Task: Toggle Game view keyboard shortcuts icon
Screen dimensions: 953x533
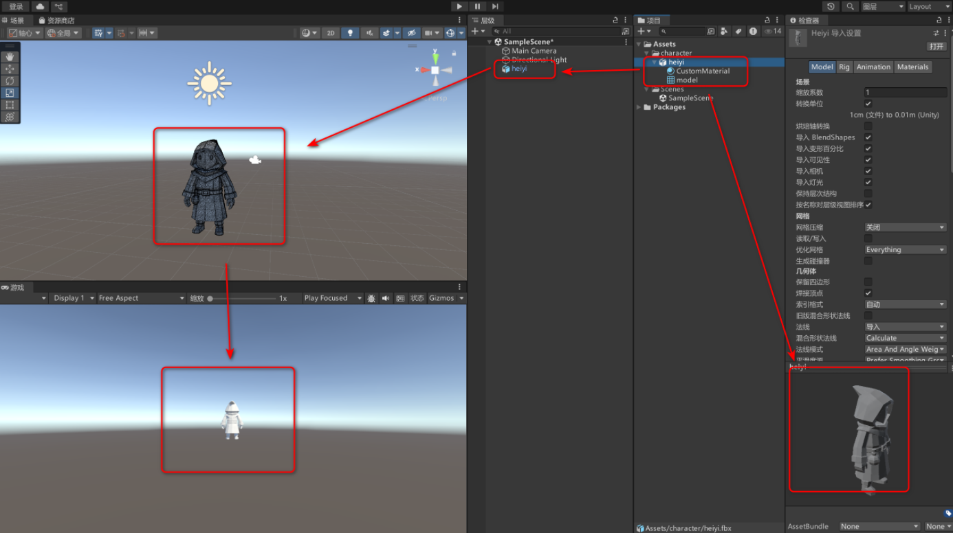Action: [x=400, y=298]
